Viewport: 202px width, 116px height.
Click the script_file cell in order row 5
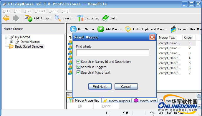(x=169, y=63)
